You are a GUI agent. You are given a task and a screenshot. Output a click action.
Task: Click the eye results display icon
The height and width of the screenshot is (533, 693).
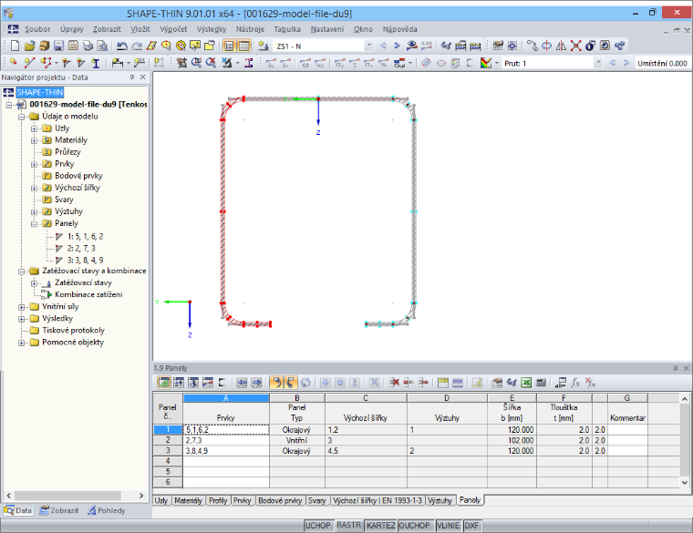(x=412, y=46)
